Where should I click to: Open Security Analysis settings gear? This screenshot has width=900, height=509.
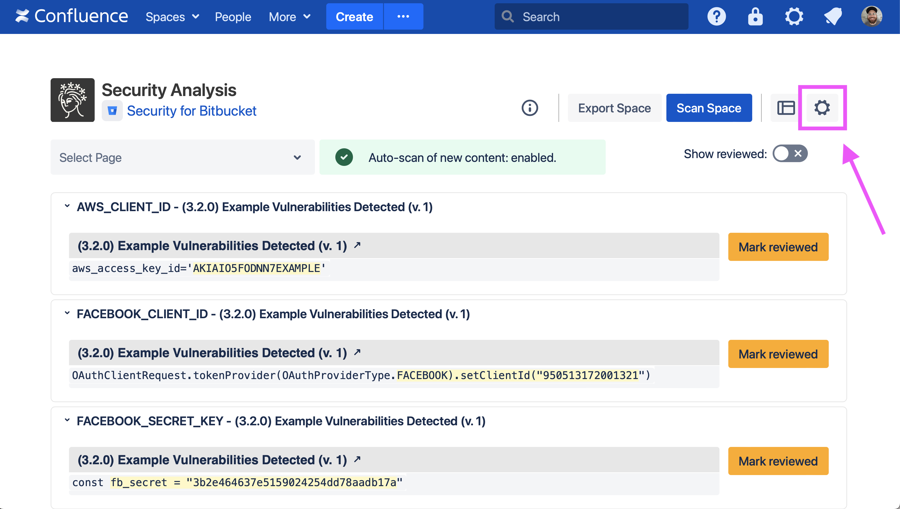822,108
